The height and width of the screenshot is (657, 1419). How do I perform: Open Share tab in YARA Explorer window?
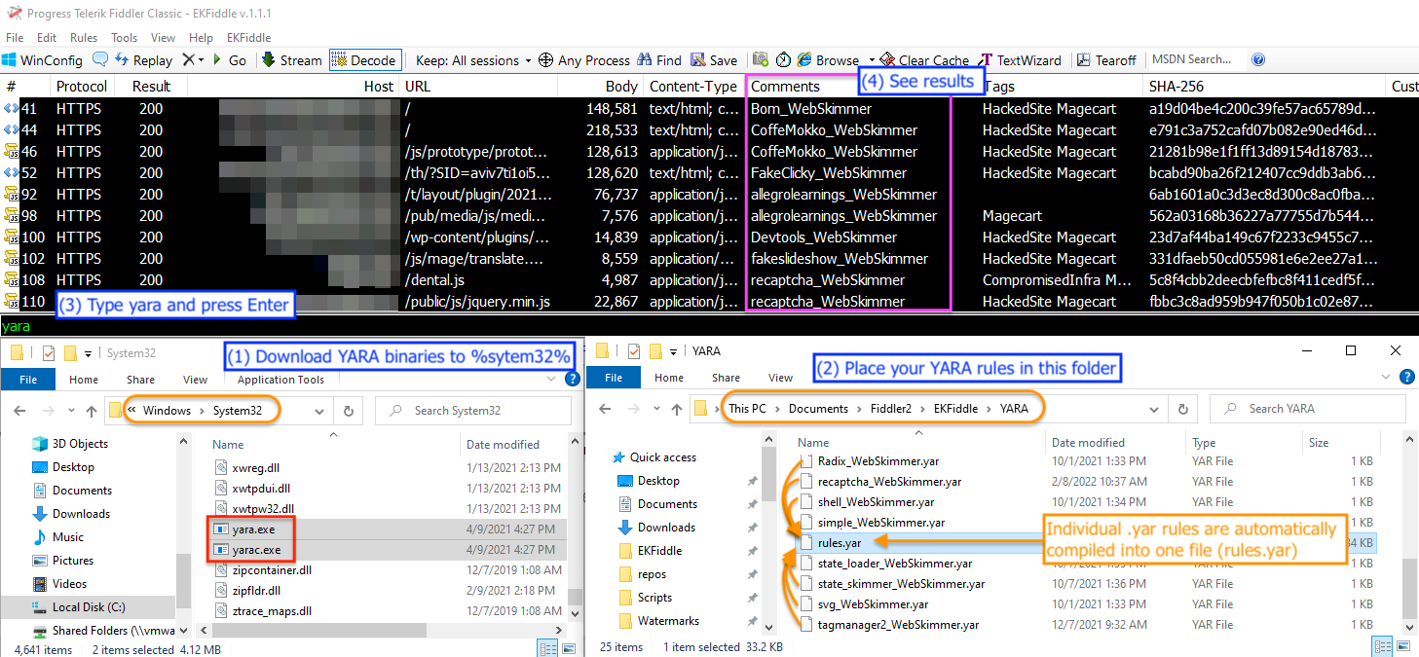coord(726,378)
